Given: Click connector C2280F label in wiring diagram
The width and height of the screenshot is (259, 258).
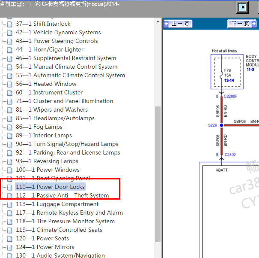Looking at the screenshot, I should pos(230,97).
